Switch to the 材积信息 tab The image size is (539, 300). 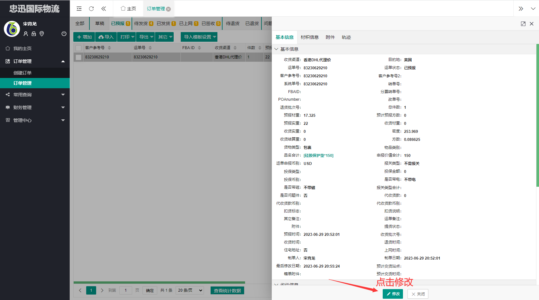309,37
